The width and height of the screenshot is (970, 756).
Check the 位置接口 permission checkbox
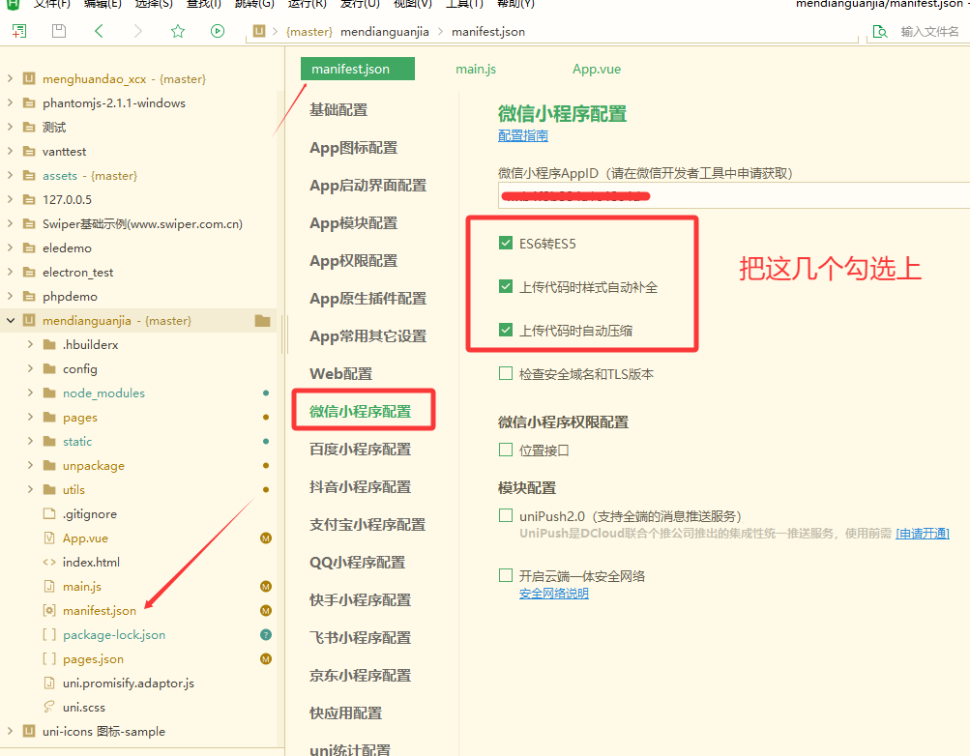tap(506, 450)
